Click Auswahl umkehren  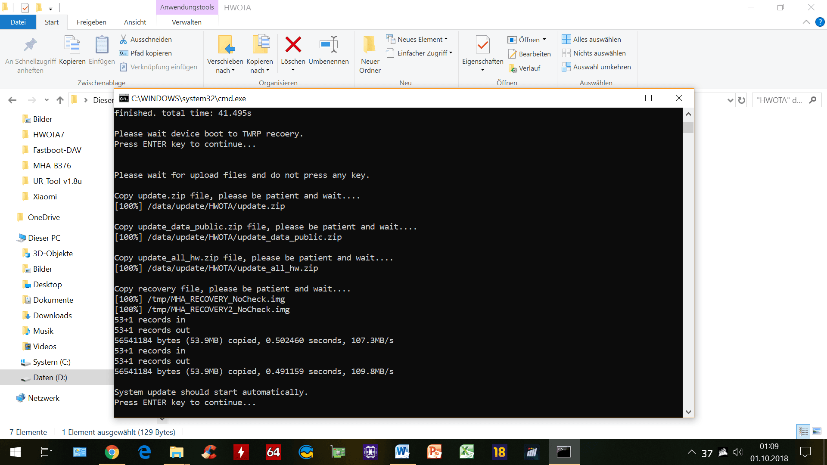597,67
